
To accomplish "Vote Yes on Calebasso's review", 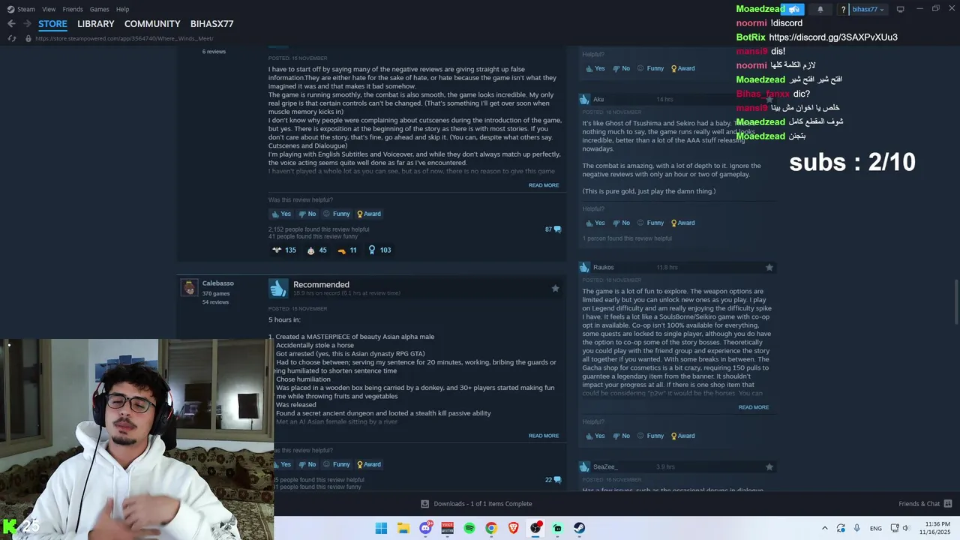I will (281, 464).
